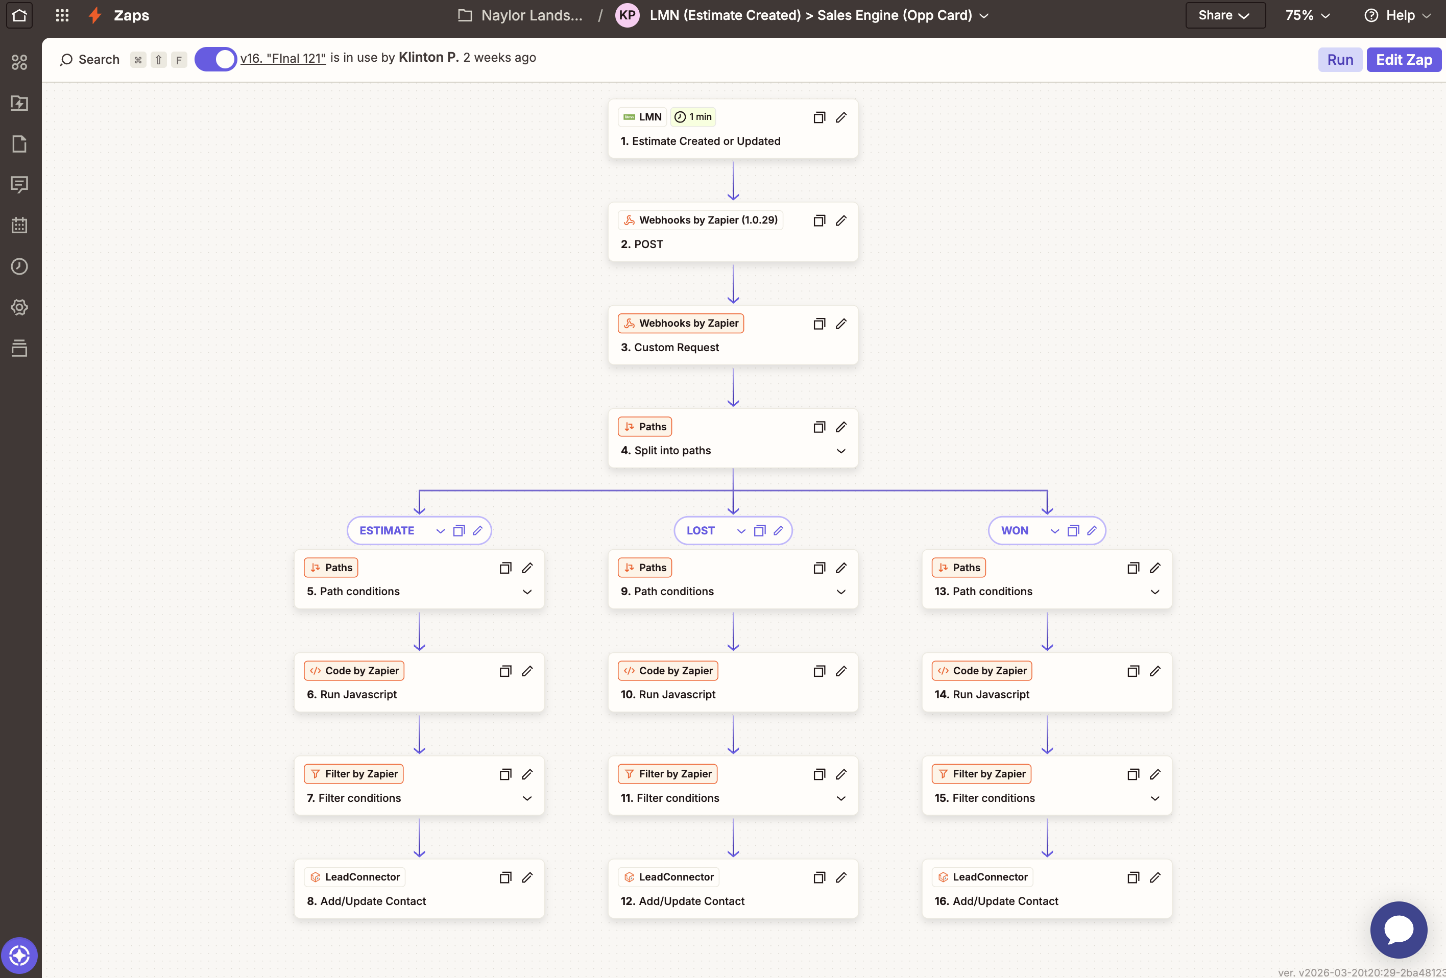
Task: Open the Zap title dropdown menu
Action: [984, 15]
